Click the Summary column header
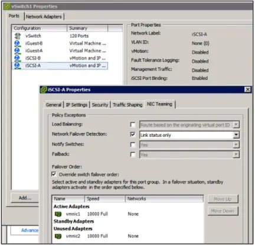Screen dimensions: 255x245 click(87, 28)
